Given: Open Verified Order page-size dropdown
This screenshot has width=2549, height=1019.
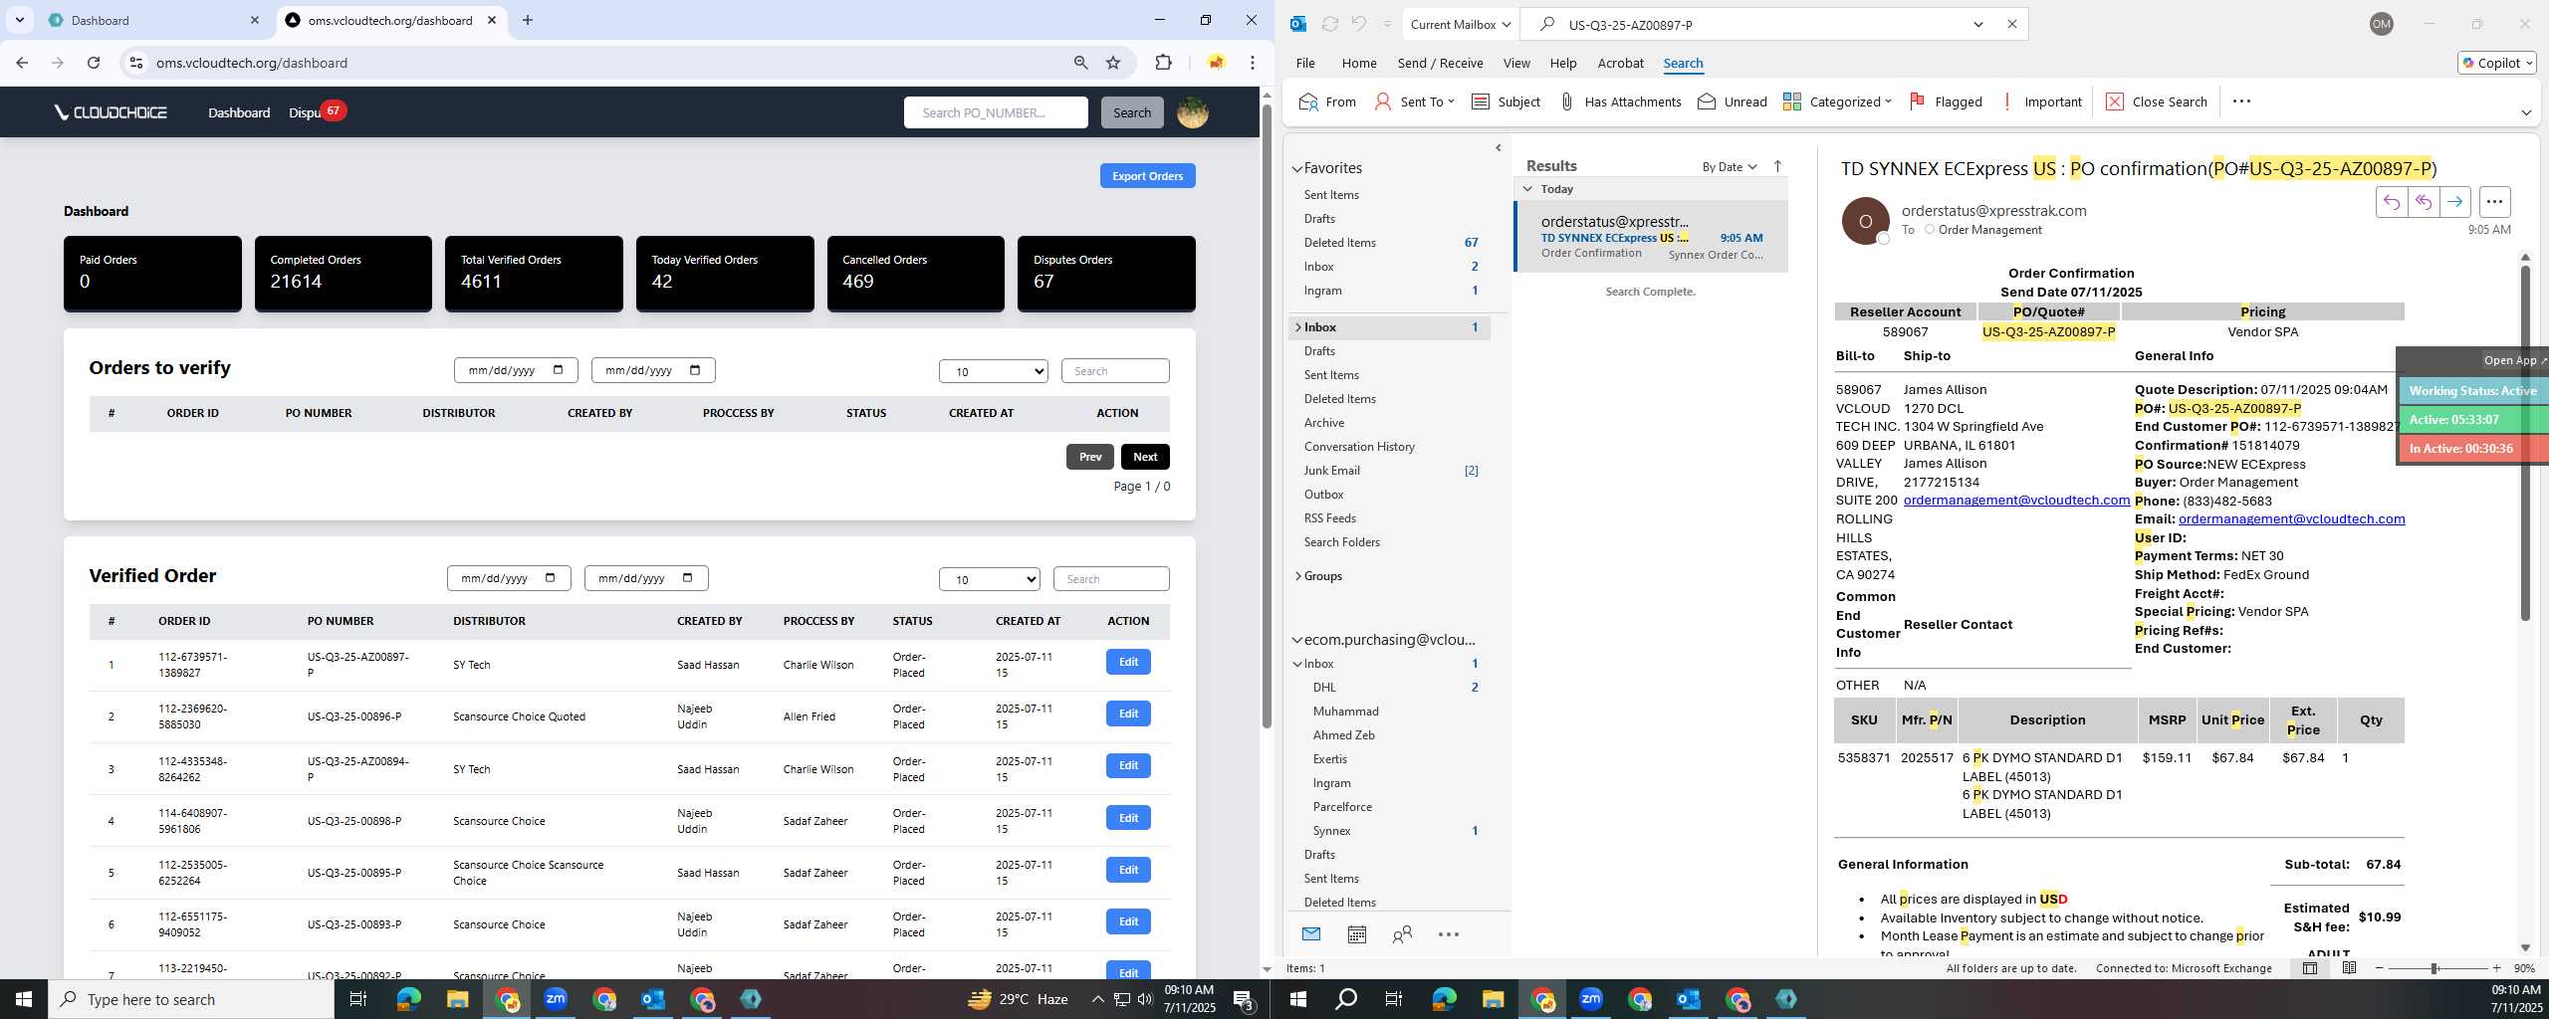Looking at the screenshot, I should tap(990, 579).
